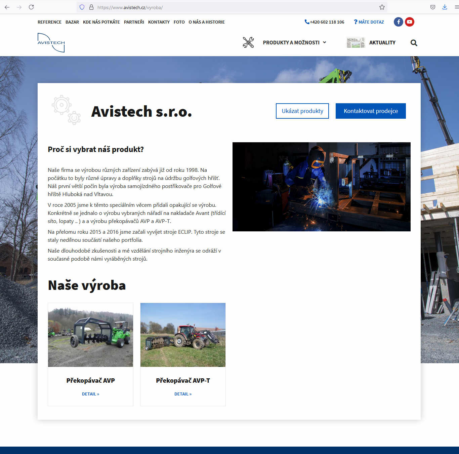Open O nás a historie
This screenshot has height=454, width=459.
[207, 22]
